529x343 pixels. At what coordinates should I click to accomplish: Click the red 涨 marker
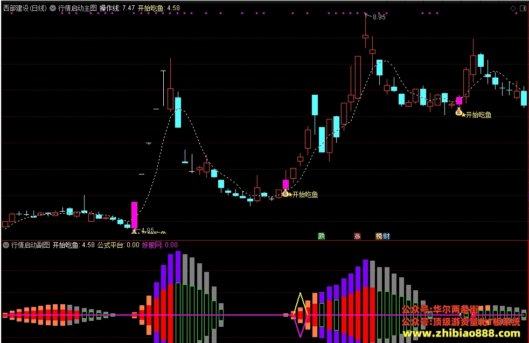tap(357, 236)
